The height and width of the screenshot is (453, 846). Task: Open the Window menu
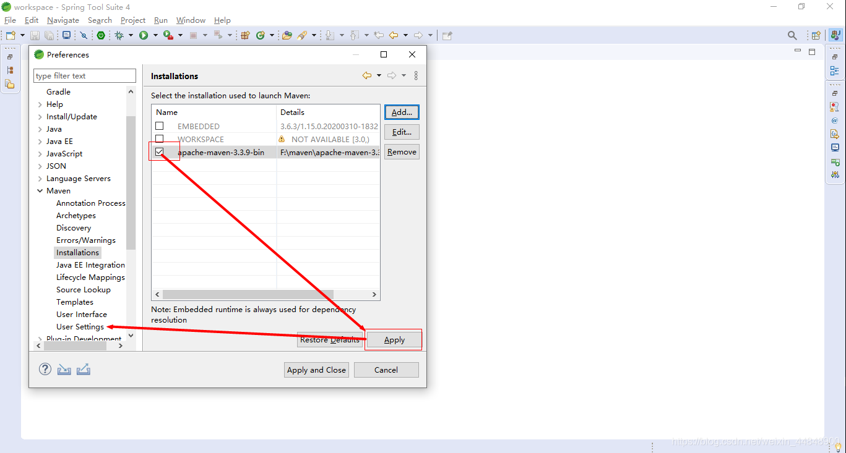[191, 20]
